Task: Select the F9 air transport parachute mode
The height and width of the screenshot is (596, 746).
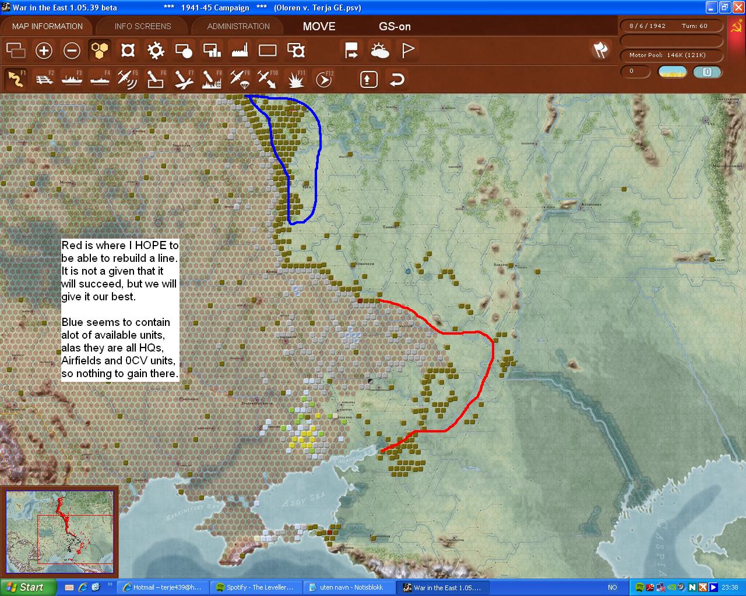Action: click(240, 79)
